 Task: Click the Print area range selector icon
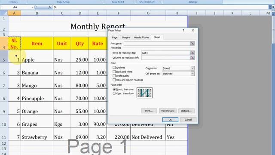click(192, 43)
